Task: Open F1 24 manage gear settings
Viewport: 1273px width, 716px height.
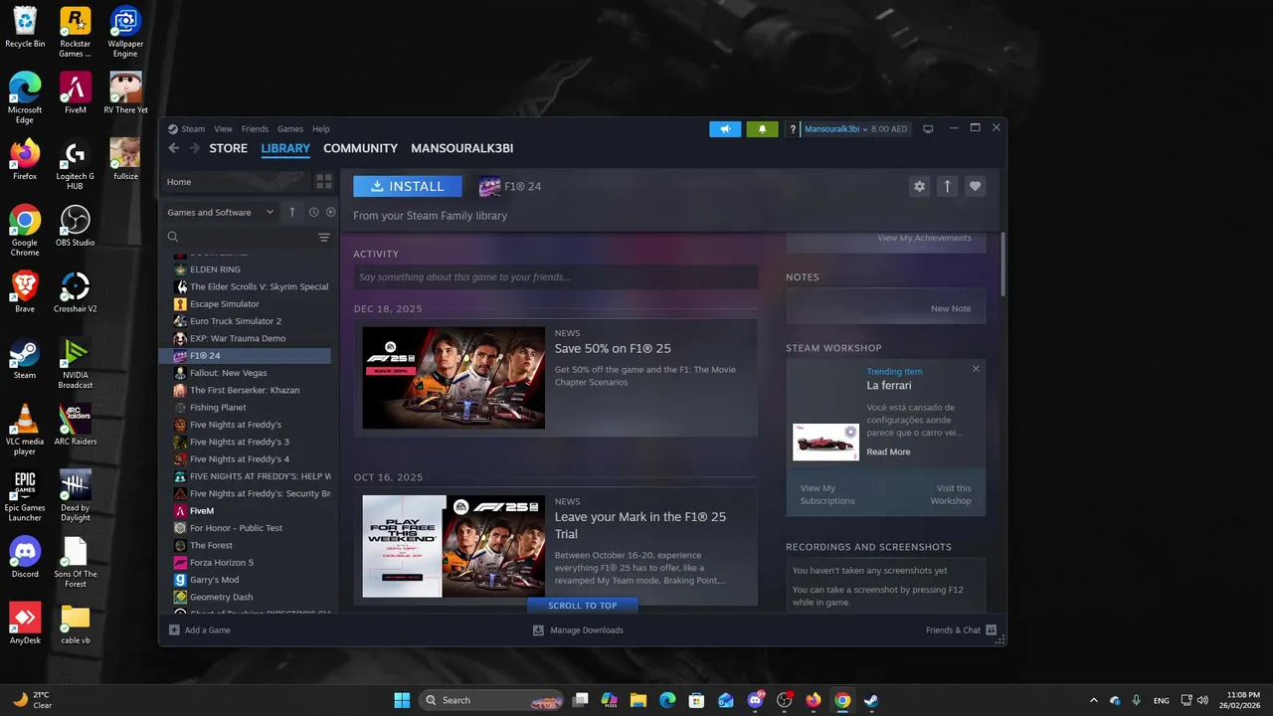Action: pos(919,186)
